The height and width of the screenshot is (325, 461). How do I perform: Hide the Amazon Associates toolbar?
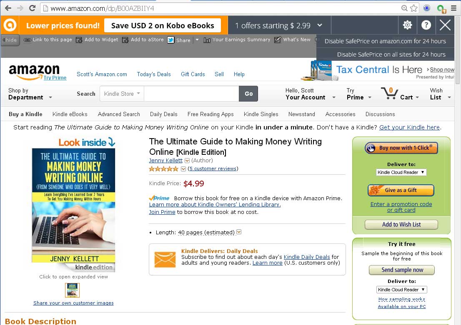[x=10, y=40]
